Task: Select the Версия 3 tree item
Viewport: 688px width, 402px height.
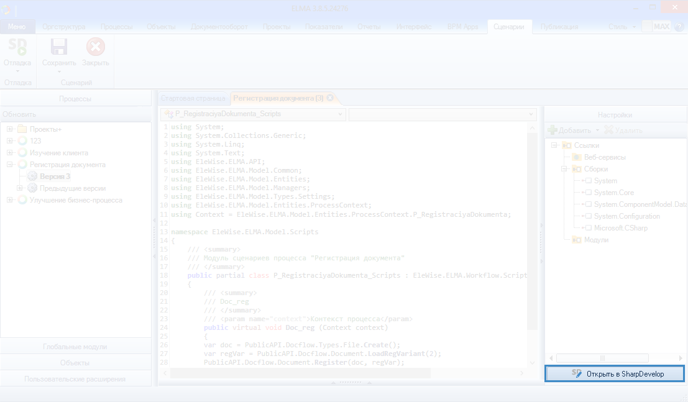Action: [55, 176]
